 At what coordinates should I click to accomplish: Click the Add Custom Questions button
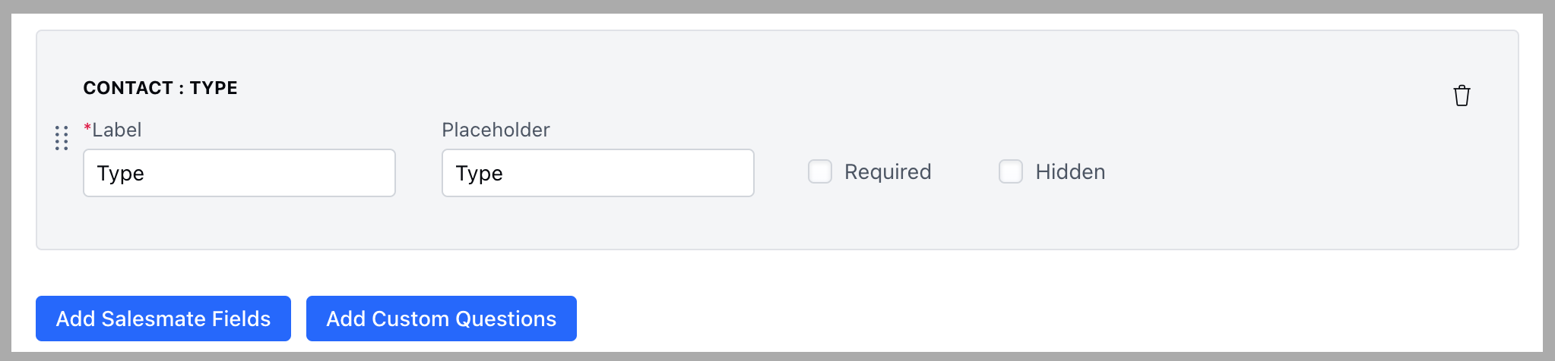pyautogui.click(x=442, y=319)
